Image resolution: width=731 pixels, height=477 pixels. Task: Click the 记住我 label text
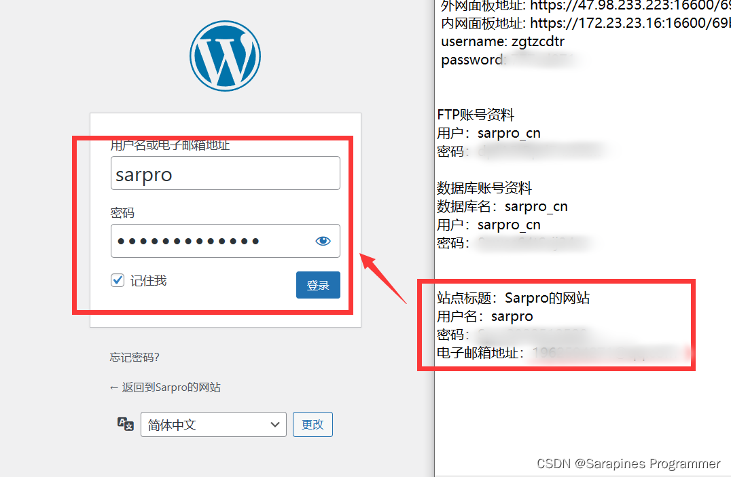click(148, 280)
